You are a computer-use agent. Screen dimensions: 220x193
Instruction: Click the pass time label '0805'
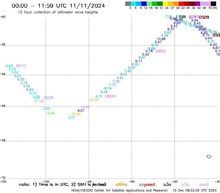[x=161, y=51]
